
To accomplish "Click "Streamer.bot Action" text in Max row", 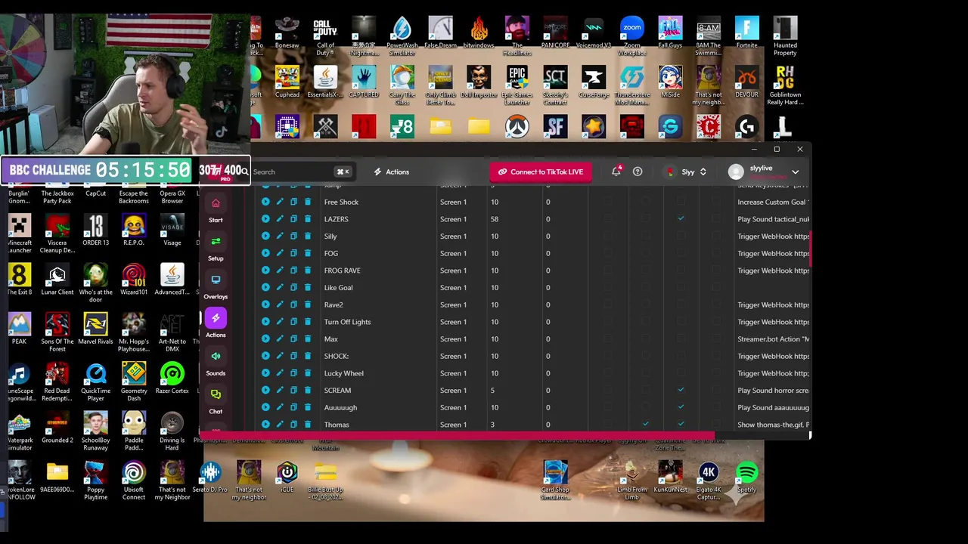I will pos(768,339).
